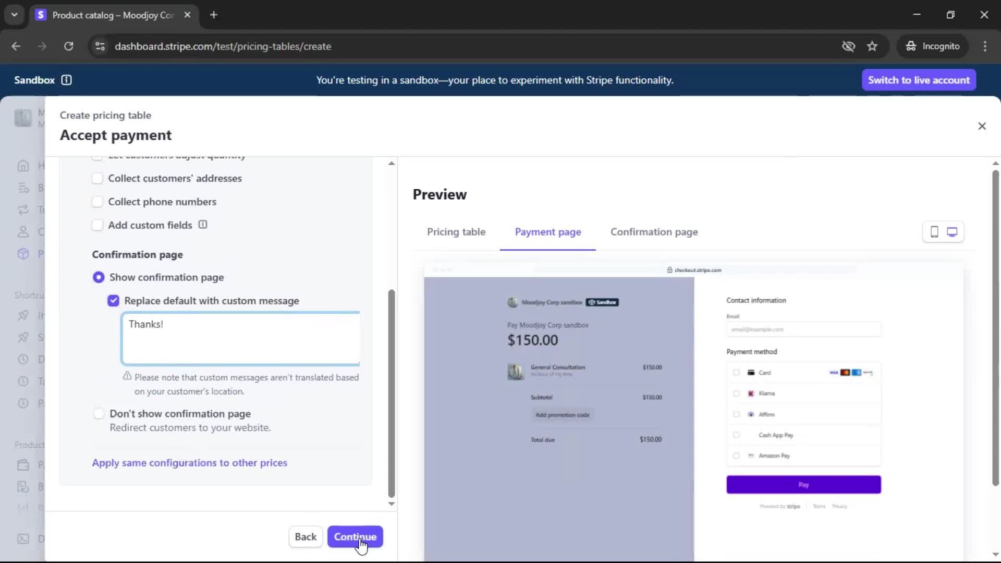Open the site information icon in address bar
Viewport: 1001px width, 563px height.
point(100,46)
